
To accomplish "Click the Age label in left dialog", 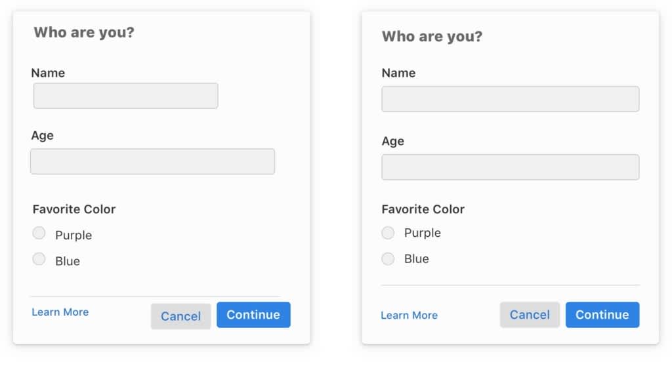I will point(43,136).
